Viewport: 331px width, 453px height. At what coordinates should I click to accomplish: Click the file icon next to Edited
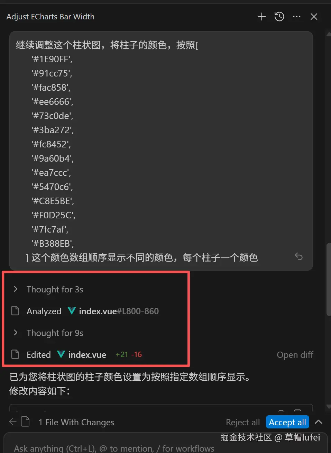tap(15, 354)
